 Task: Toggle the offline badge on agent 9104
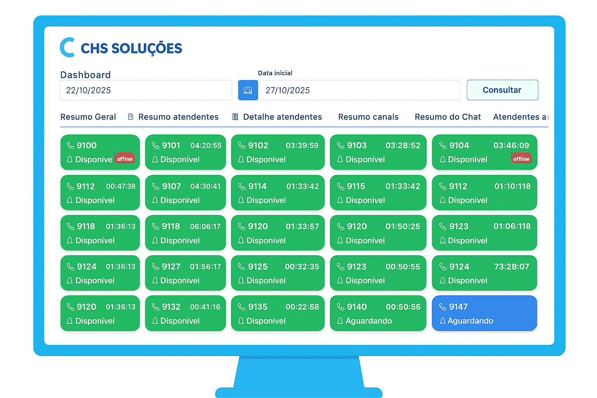pos(521,159)
